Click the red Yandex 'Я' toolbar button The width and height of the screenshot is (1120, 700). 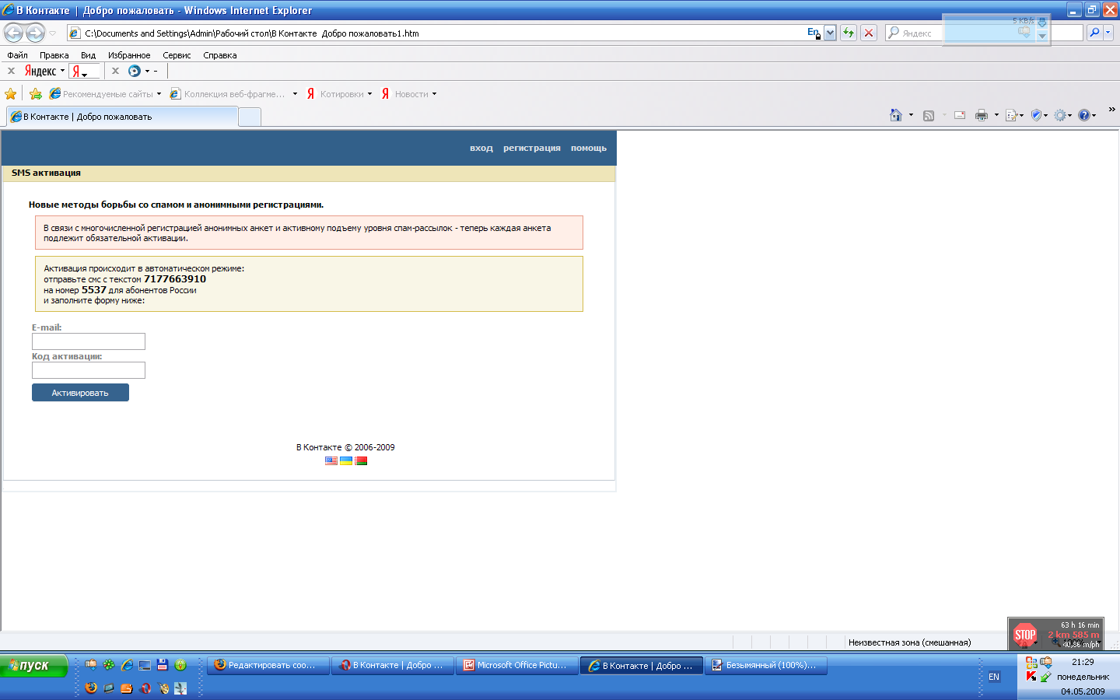pyautogui.click(x=76, y=71)
